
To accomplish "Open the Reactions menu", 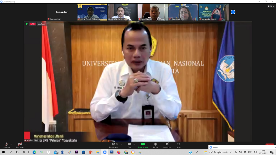I will 167,145.
